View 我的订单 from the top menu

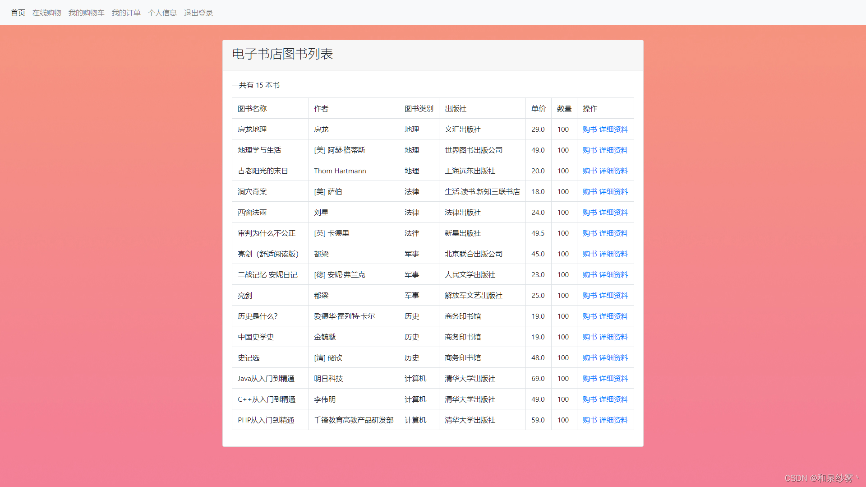[x=126, y=13]
